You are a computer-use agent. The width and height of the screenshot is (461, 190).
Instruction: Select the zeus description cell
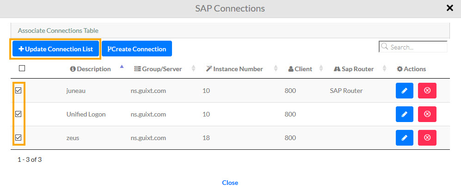point(73,138)
